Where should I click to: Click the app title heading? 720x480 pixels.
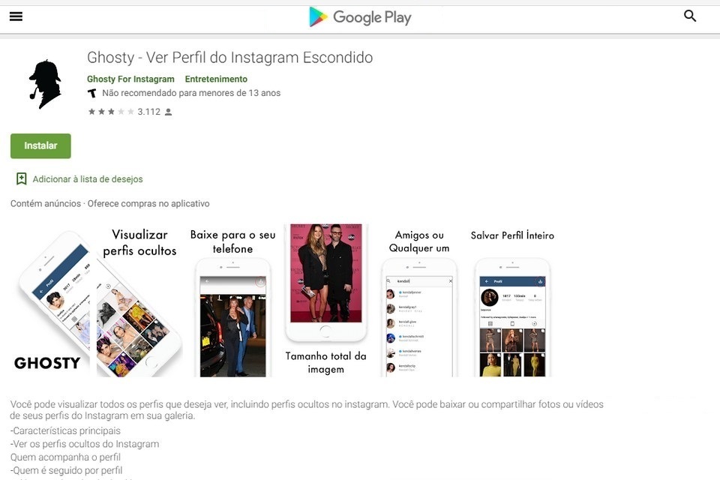tap(230, 58)
